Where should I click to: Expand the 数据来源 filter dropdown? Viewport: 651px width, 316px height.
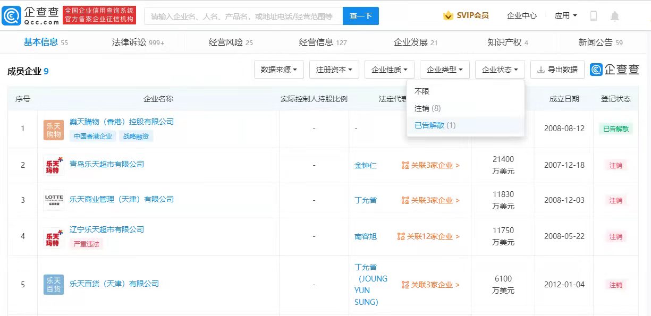pyautogui.click(x=279, y=70)
